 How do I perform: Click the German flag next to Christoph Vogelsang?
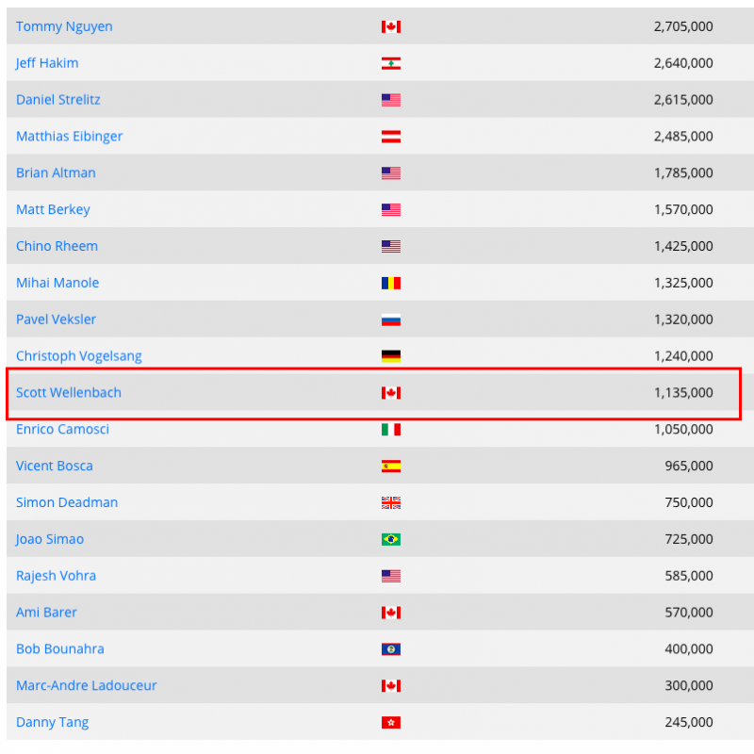[391, 356]
